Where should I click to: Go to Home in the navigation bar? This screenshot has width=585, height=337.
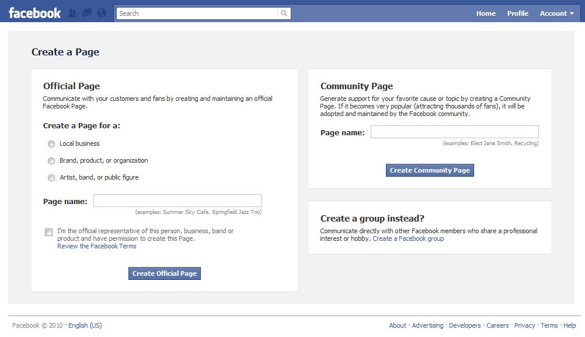485,13
